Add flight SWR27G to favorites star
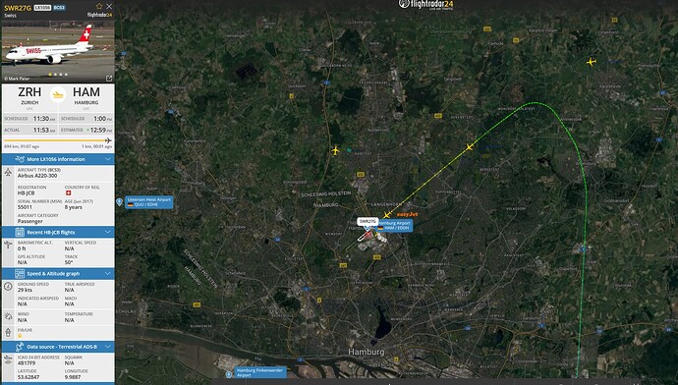678x385 pixels. coord(99,6)
